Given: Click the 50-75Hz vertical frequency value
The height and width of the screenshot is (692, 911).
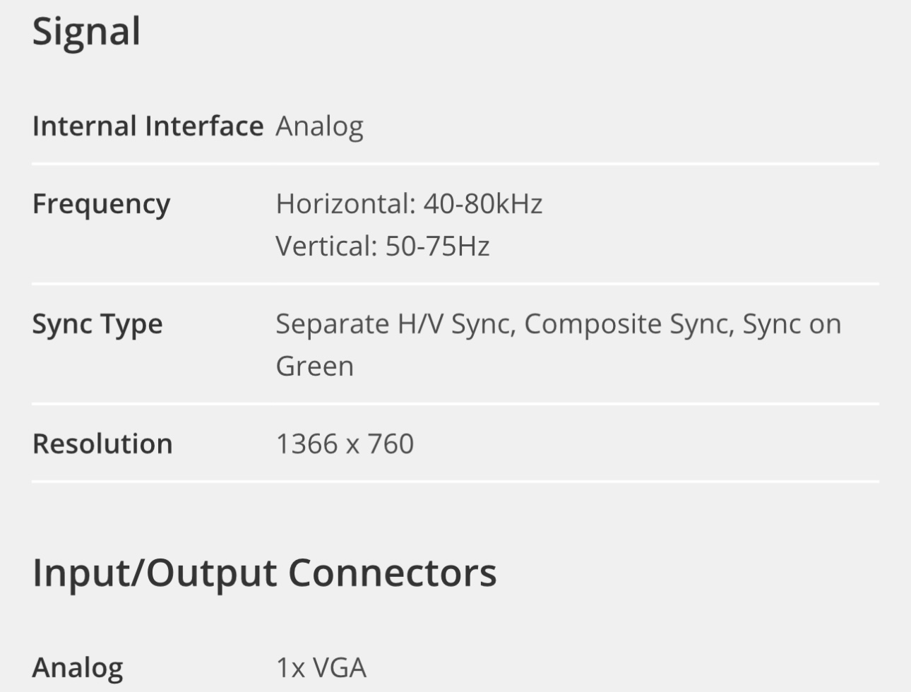Looking at the screenshot, I should [x=437, y=246].
